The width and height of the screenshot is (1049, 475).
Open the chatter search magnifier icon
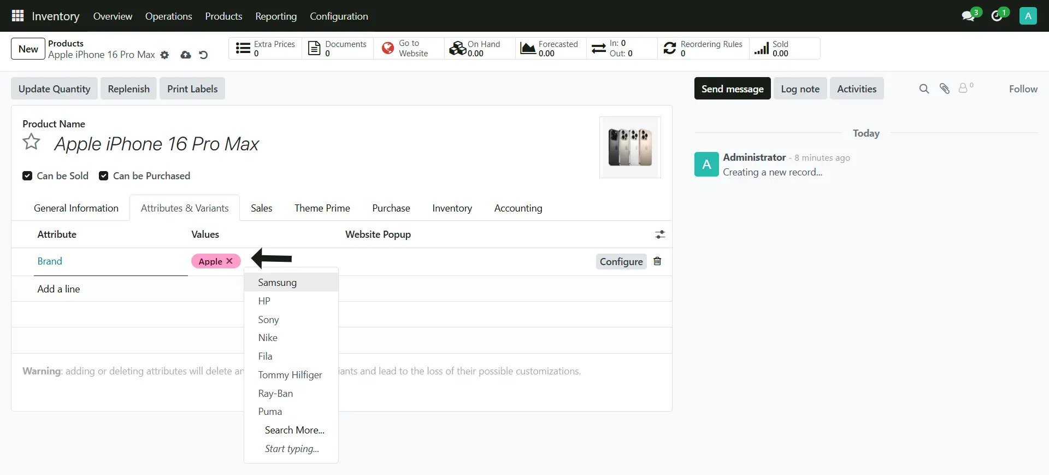click(x=924, y=89)
